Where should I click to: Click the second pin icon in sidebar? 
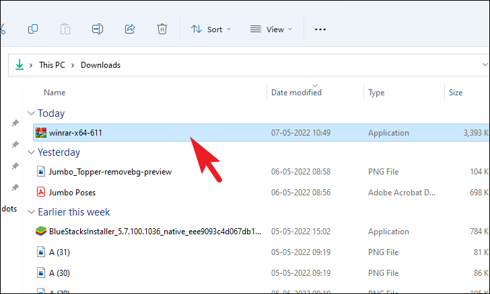(x=15, y=144)
